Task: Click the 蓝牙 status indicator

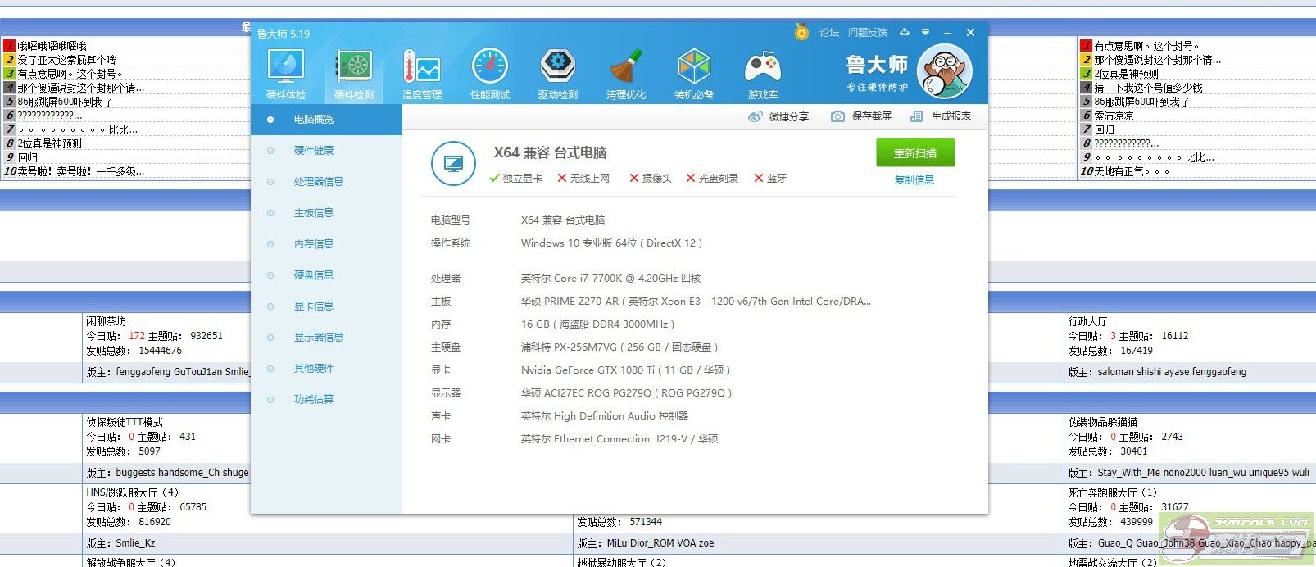Action: [x=770, y=179]
